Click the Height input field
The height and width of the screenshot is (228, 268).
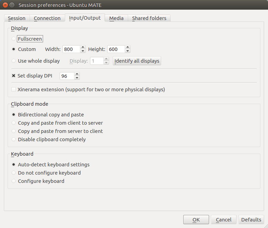tap(116, 49)
